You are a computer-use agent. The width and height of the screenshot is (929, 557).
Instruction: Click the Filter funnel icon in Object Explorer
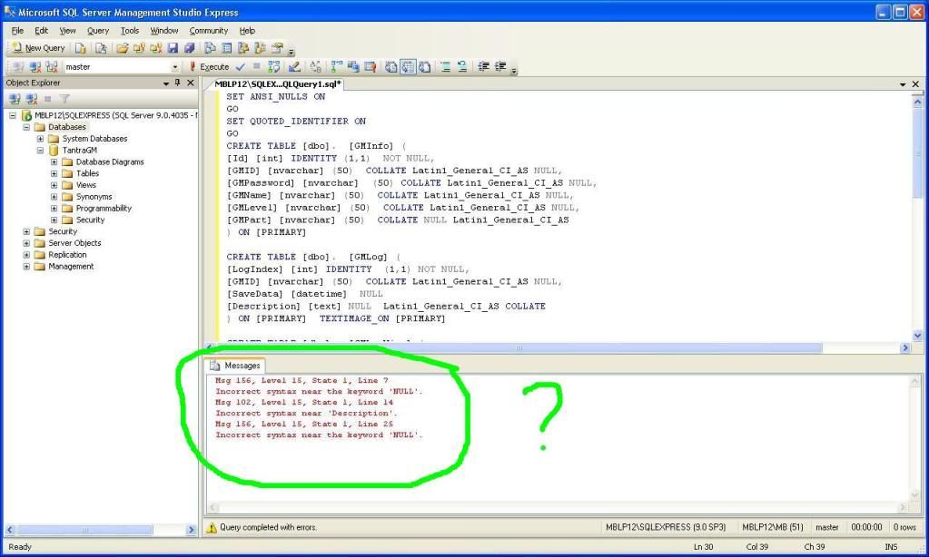point(64,99)
